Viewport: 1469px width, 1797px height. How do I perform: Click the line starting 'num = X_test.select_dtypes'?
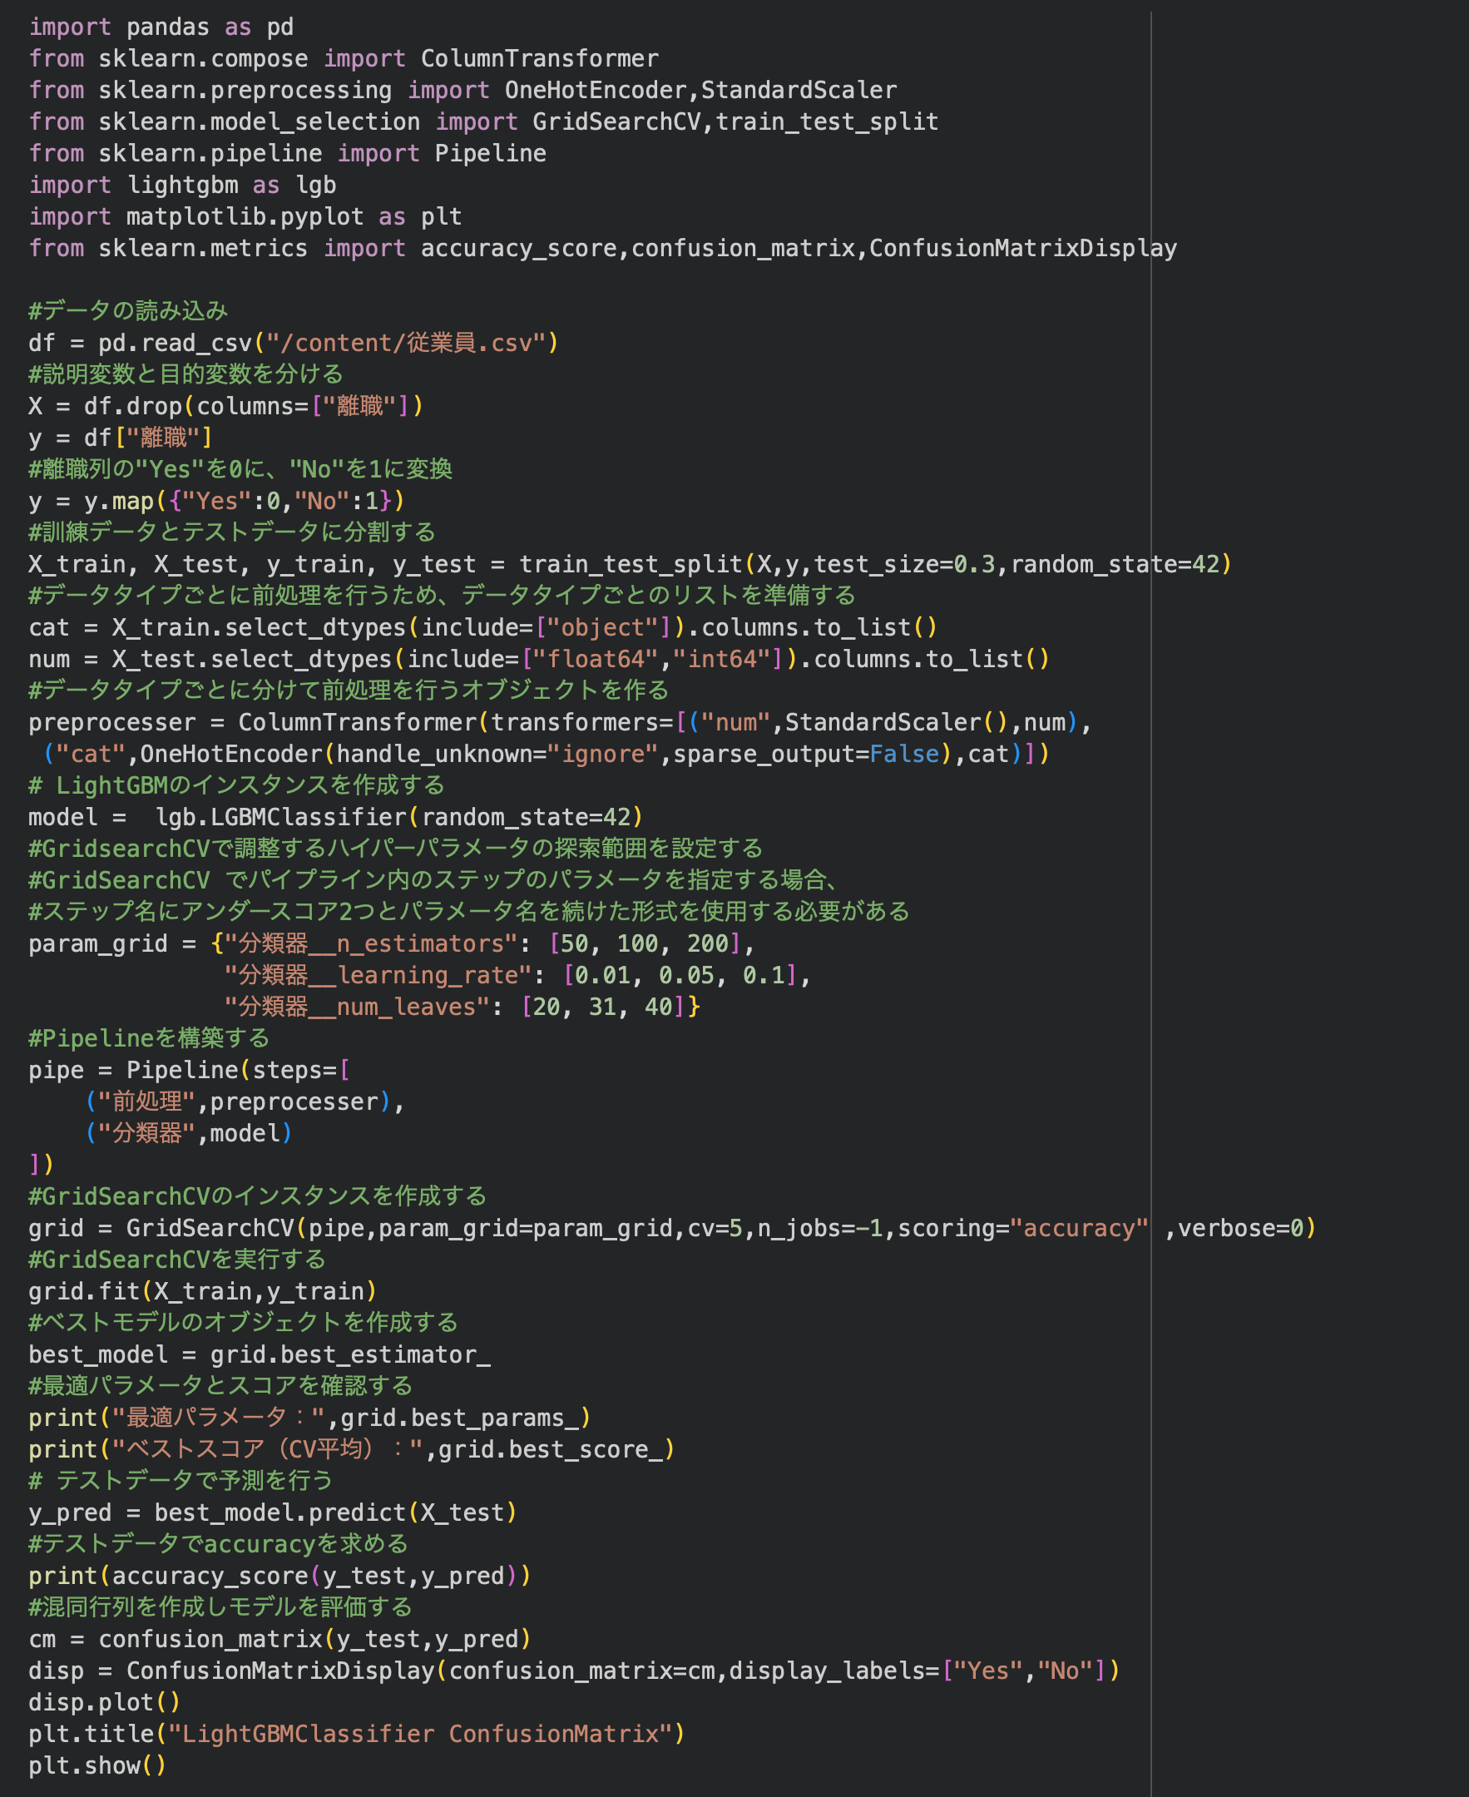(x=539, y=659)
